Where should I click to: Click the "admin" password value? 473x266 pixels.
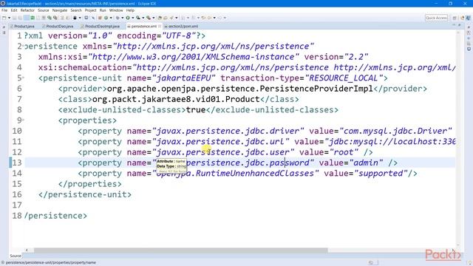(x=366, y=163)
